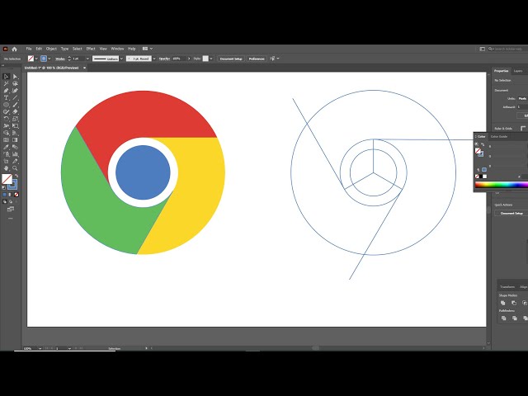Open control bar Stroke color dropdown

[49, 59]
